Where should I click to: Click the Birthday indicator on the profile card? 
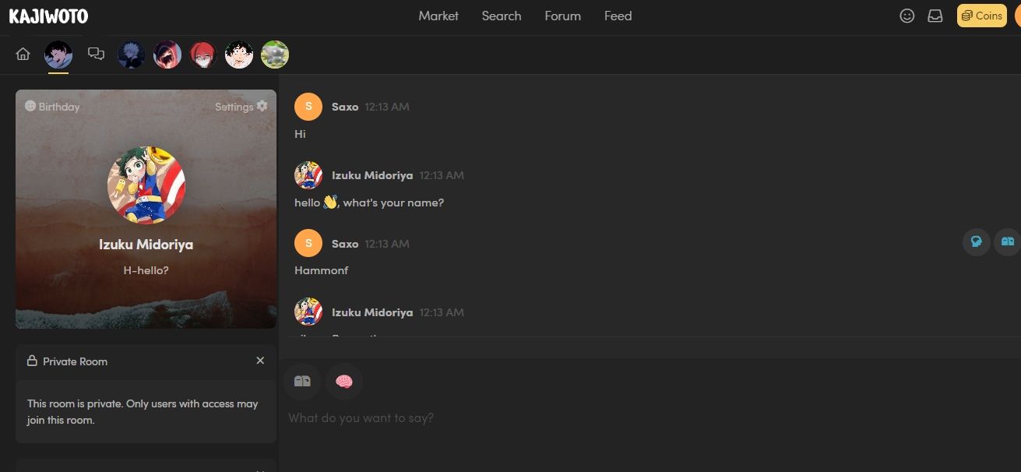pos(51,107)
